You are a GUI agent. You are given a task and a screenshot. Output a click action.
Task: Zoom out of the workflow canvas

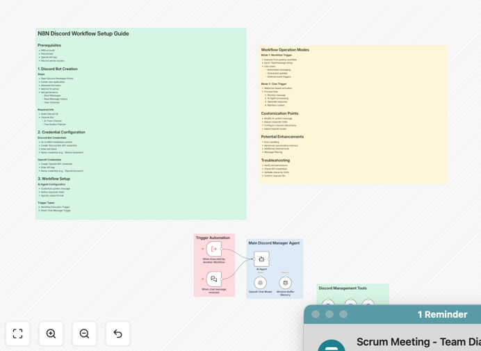tap(84, 333)
